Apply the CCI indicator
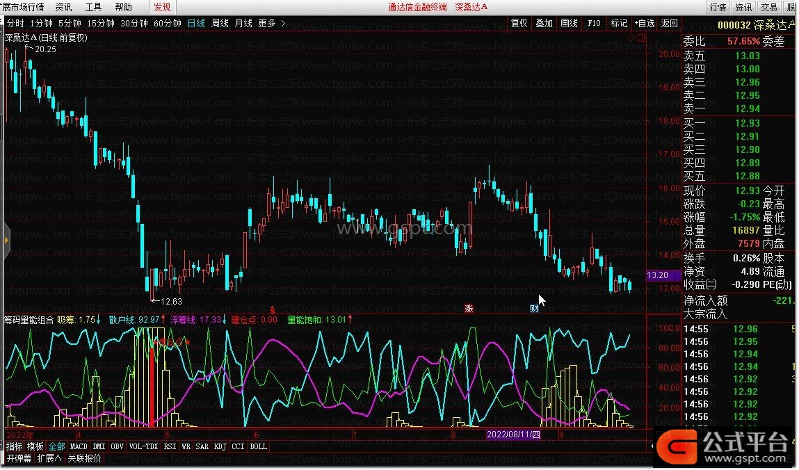The image size is (799, 470). (x=238, y=446)
